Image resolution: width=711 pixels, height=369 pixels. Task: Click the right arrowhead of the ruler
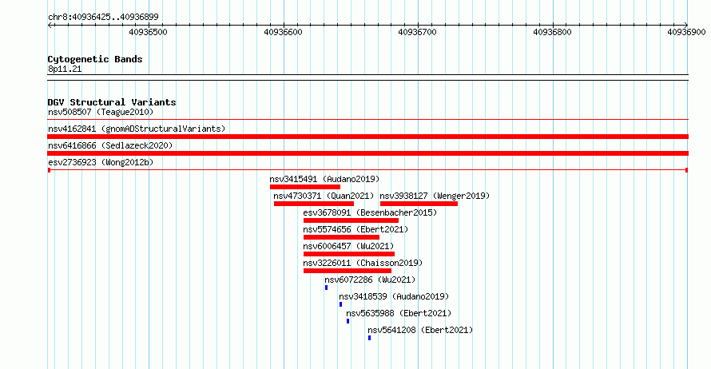click(686, 26)
